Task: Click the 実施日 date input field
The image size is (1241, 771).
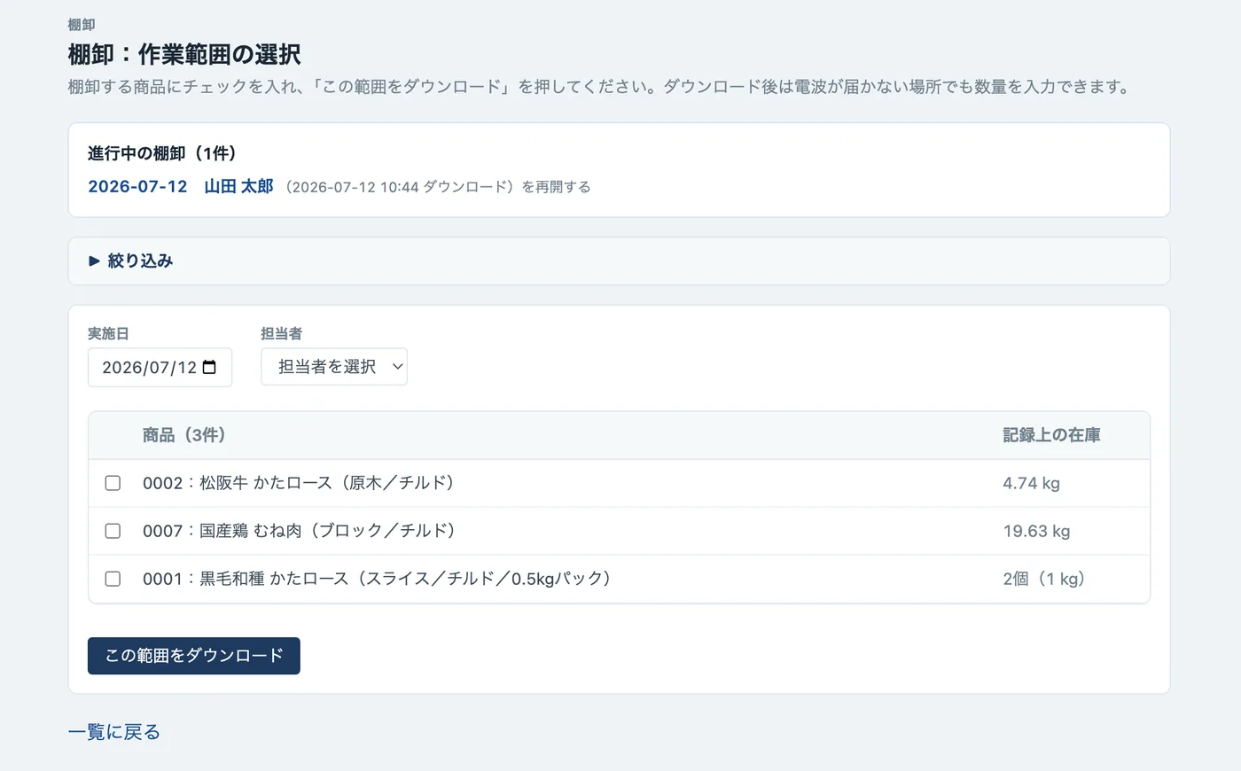Action: (160, 367)
